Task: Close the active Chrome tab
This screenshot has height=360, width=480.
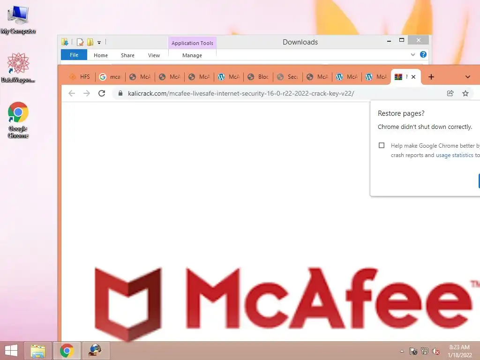Action: [413, 77]
